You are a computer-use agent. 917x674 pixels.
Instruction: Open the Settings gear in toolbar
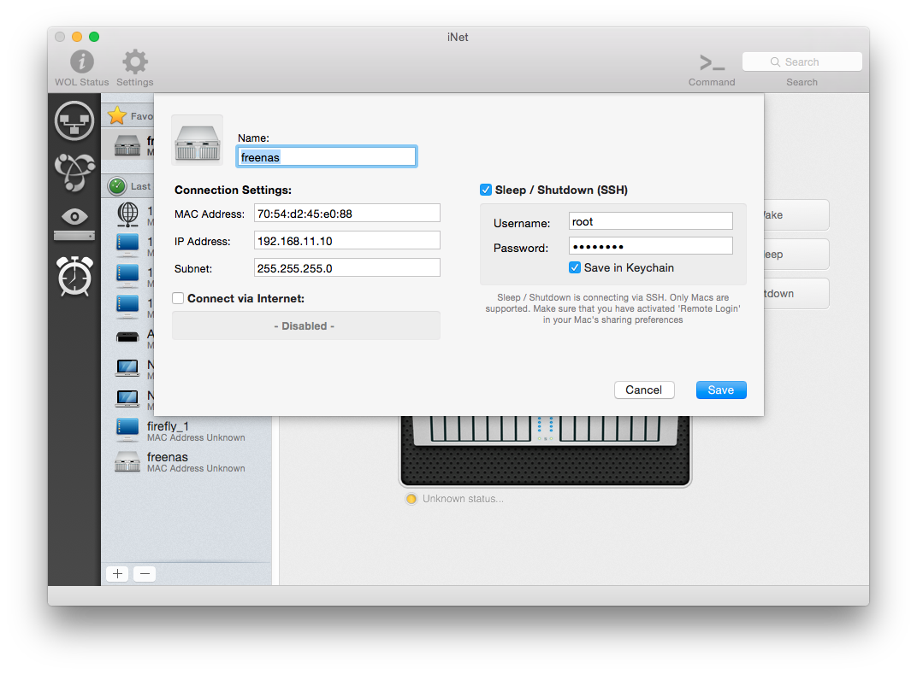click(134, 62)
